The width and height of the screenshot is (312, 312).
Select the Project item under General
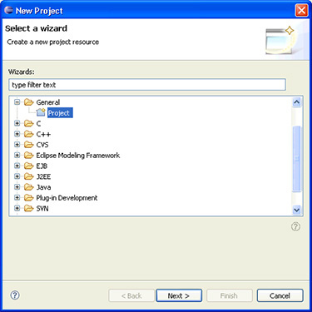pyautogui.click(x=60, y=113)
